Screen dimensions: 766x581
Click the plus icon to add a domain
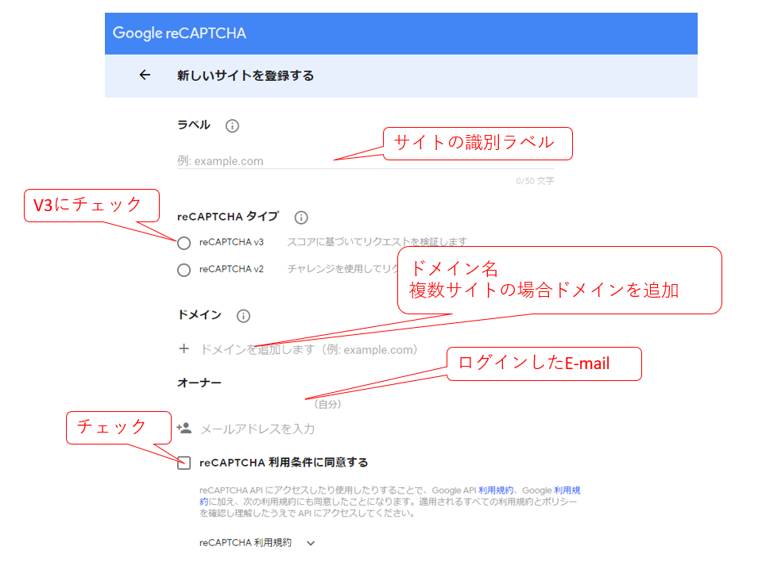coord(184,349)
